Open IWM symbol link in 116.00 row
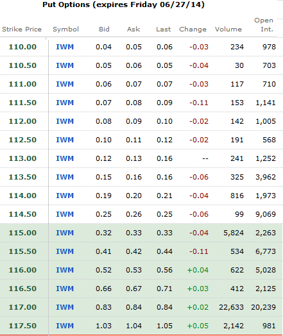 click(x=65, y=270)
